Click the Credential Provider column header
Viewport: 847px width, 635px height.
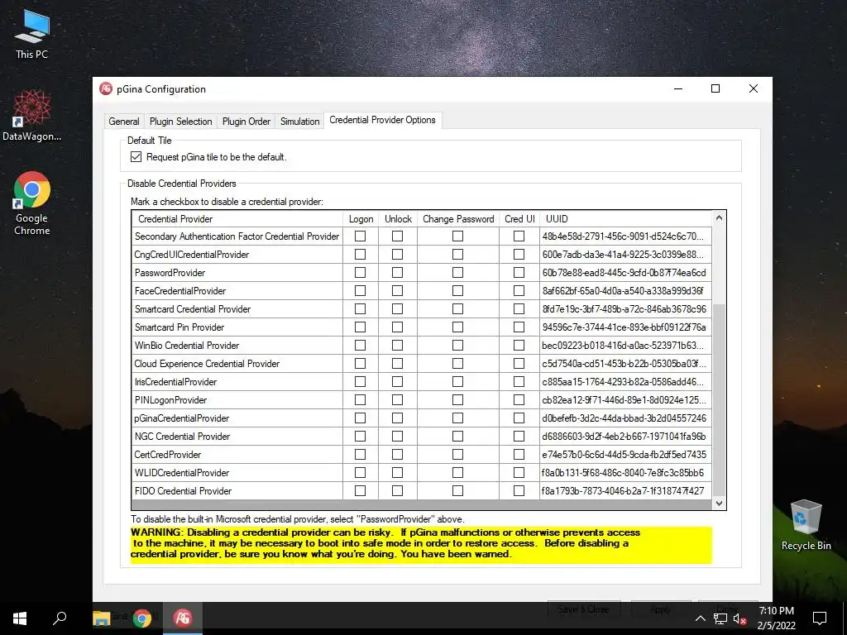237,218
